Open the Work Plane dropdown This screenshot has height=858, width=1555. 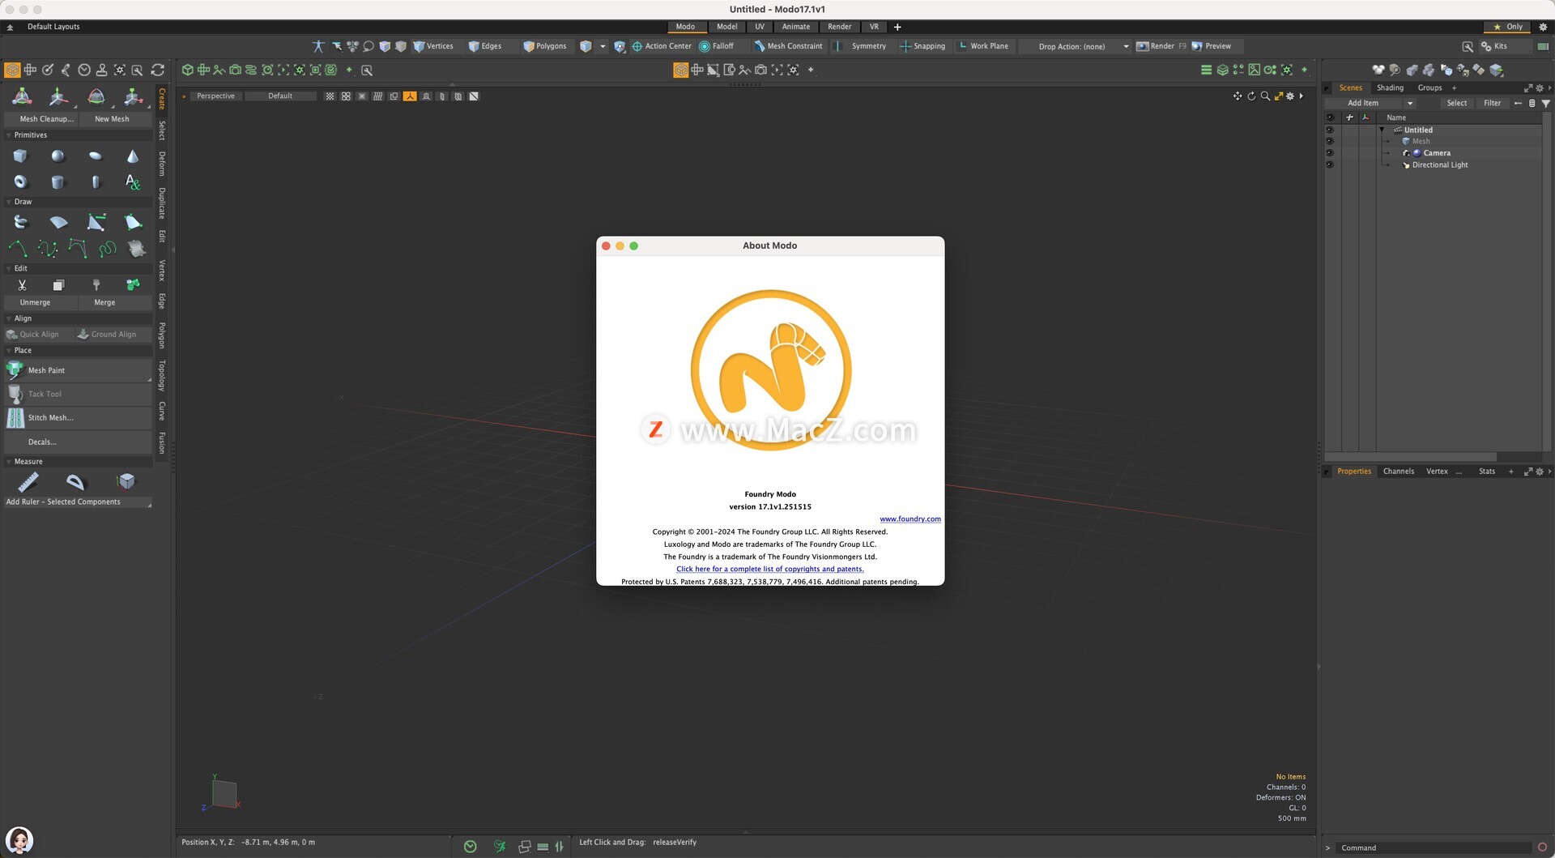pyautogui.click(x=983, y=46)
